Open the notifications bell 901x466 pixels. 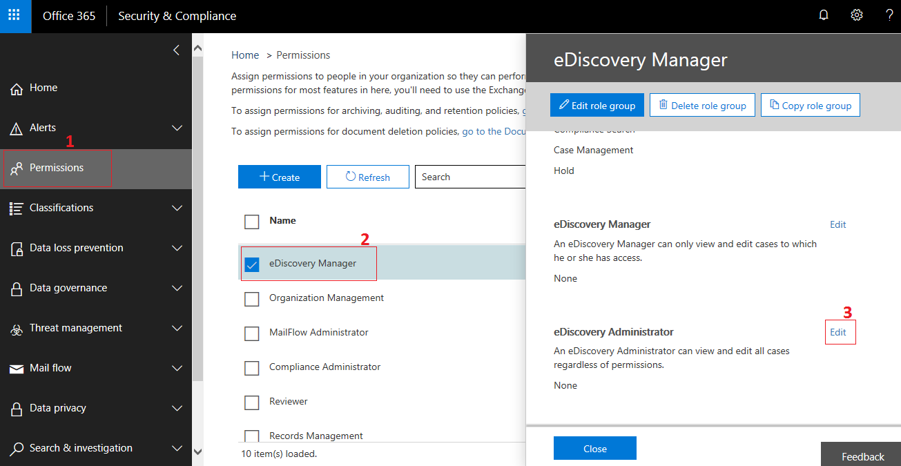pos(823,15)
